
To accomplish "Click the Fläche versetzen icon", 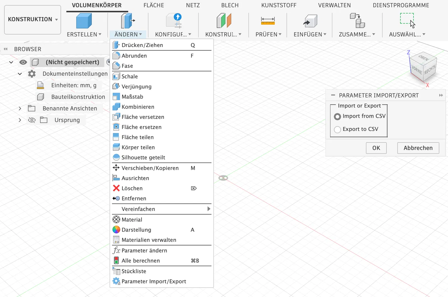I will (116, 117).
